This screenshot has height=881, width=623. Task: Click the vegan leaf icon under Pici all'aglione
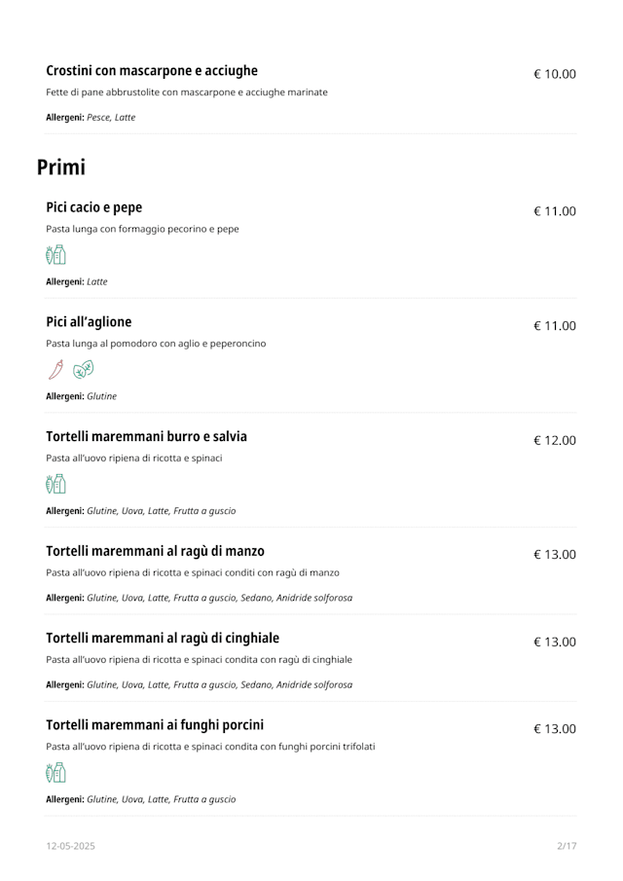coord(85,369)
